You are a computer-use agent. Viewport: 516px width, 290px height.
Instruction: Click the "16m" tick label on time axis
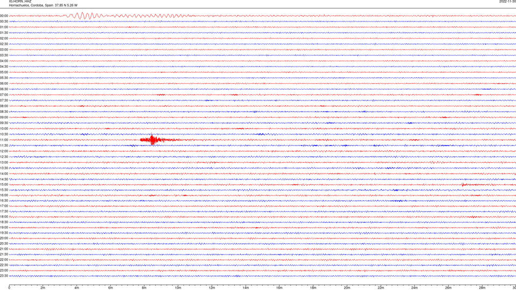(x=279, y=288)
